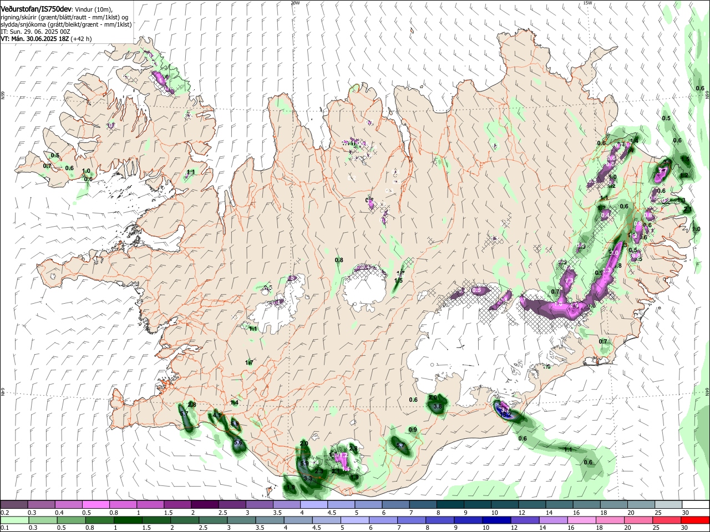Image resolution: width=710 pixels, height=532 pixels.
Task: Pick upper legend swatch between 8 and 9
Action: tap(450, 505)
